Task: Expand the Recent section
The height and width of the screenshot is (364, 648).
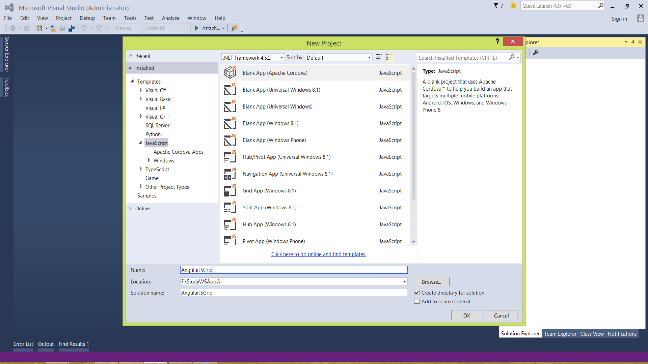Action: (131, 56)
